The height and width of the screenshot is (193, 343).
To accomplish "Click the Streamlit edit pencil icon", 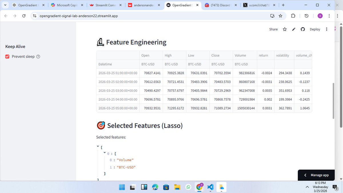I will click(x=294, y=29).
